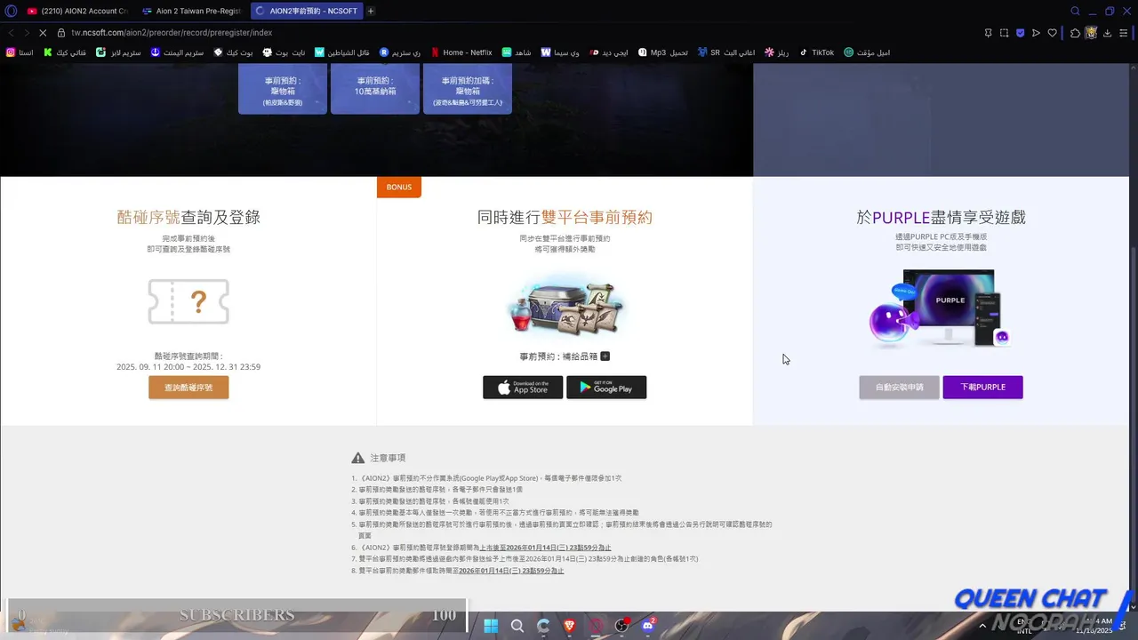Image resolution: width=1138 pixels, height=640 pixels.
Task: Switch to the AION2 Account YouTube tab
Action: [x=77, y=11]
